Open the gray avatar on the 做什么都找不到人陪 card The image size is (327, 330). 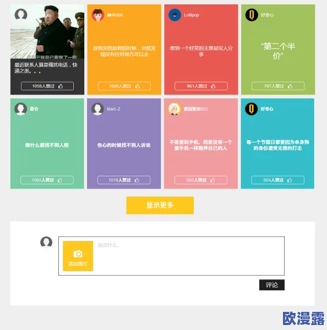(x=21, y=109)
